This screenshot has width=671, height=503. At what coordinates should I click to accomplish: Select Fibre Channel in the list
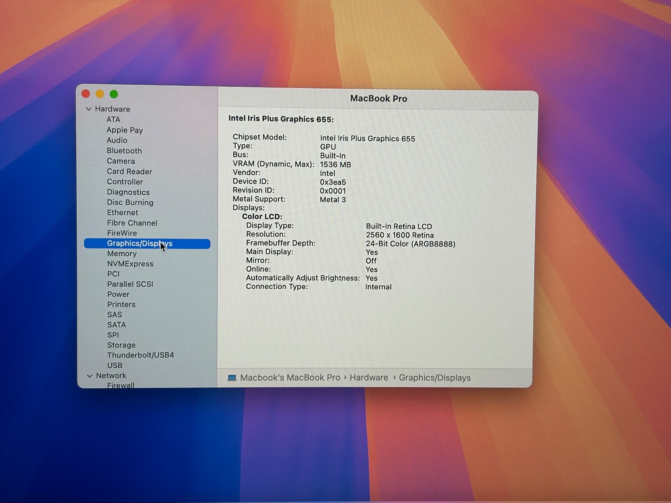[x=132, y=223]
